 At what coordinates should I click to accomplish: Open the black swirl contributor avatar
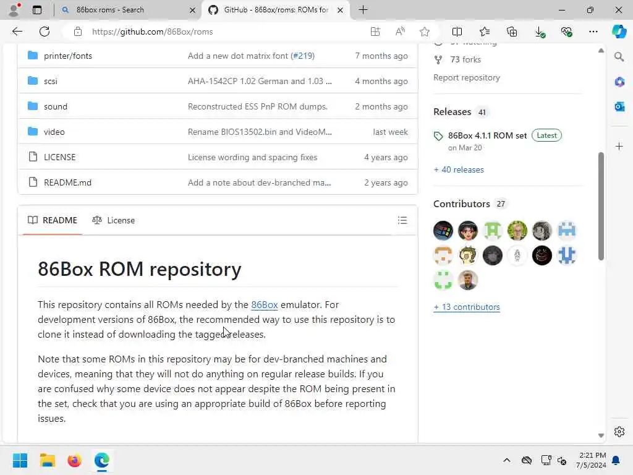[x=542, y=255]
